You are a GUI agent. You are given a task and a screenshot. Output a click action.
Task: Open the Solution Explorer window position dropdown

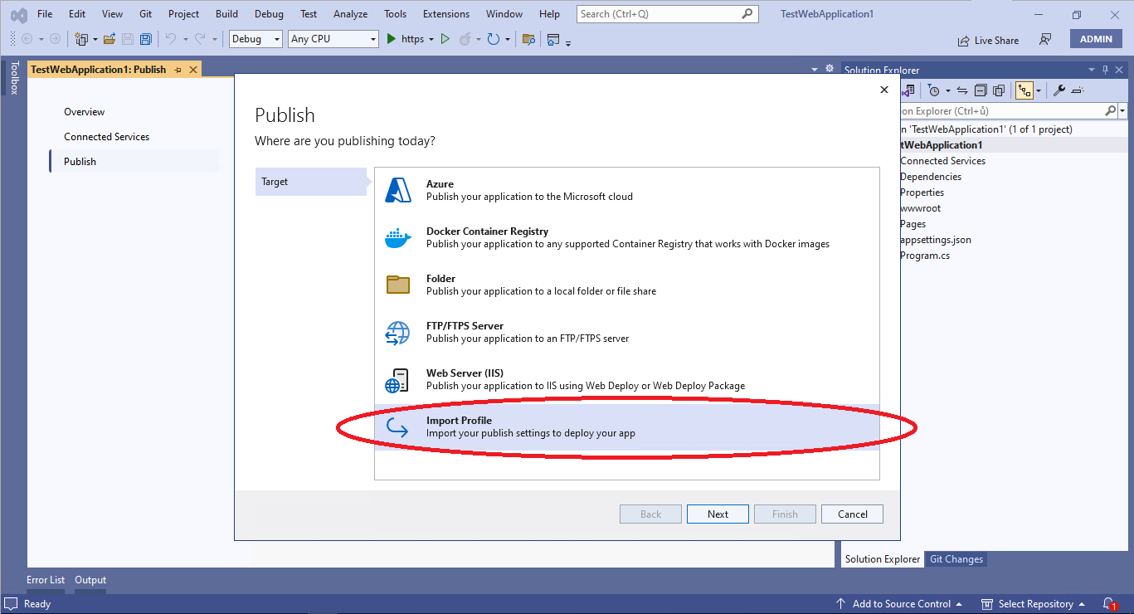(1091, 70)
